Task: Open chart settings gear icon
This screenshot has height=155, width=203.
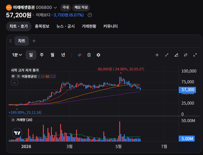Action: 98,55
